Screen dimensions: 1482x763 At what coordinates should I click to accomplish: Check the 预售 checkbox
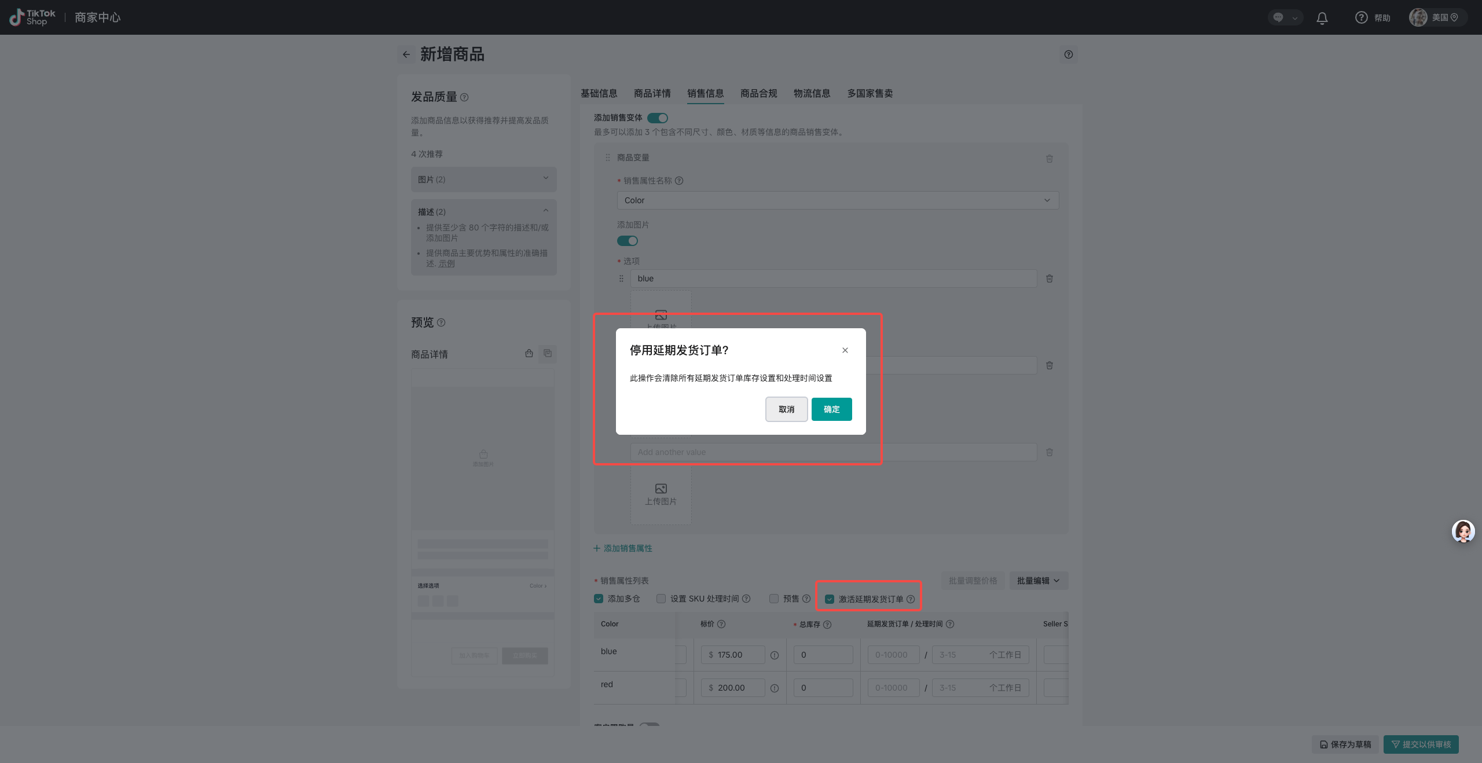[774, 599]
